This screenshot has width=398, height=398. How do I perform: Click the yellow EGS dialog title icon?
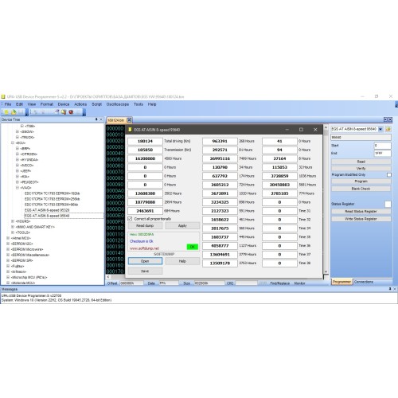click(130, 130)
